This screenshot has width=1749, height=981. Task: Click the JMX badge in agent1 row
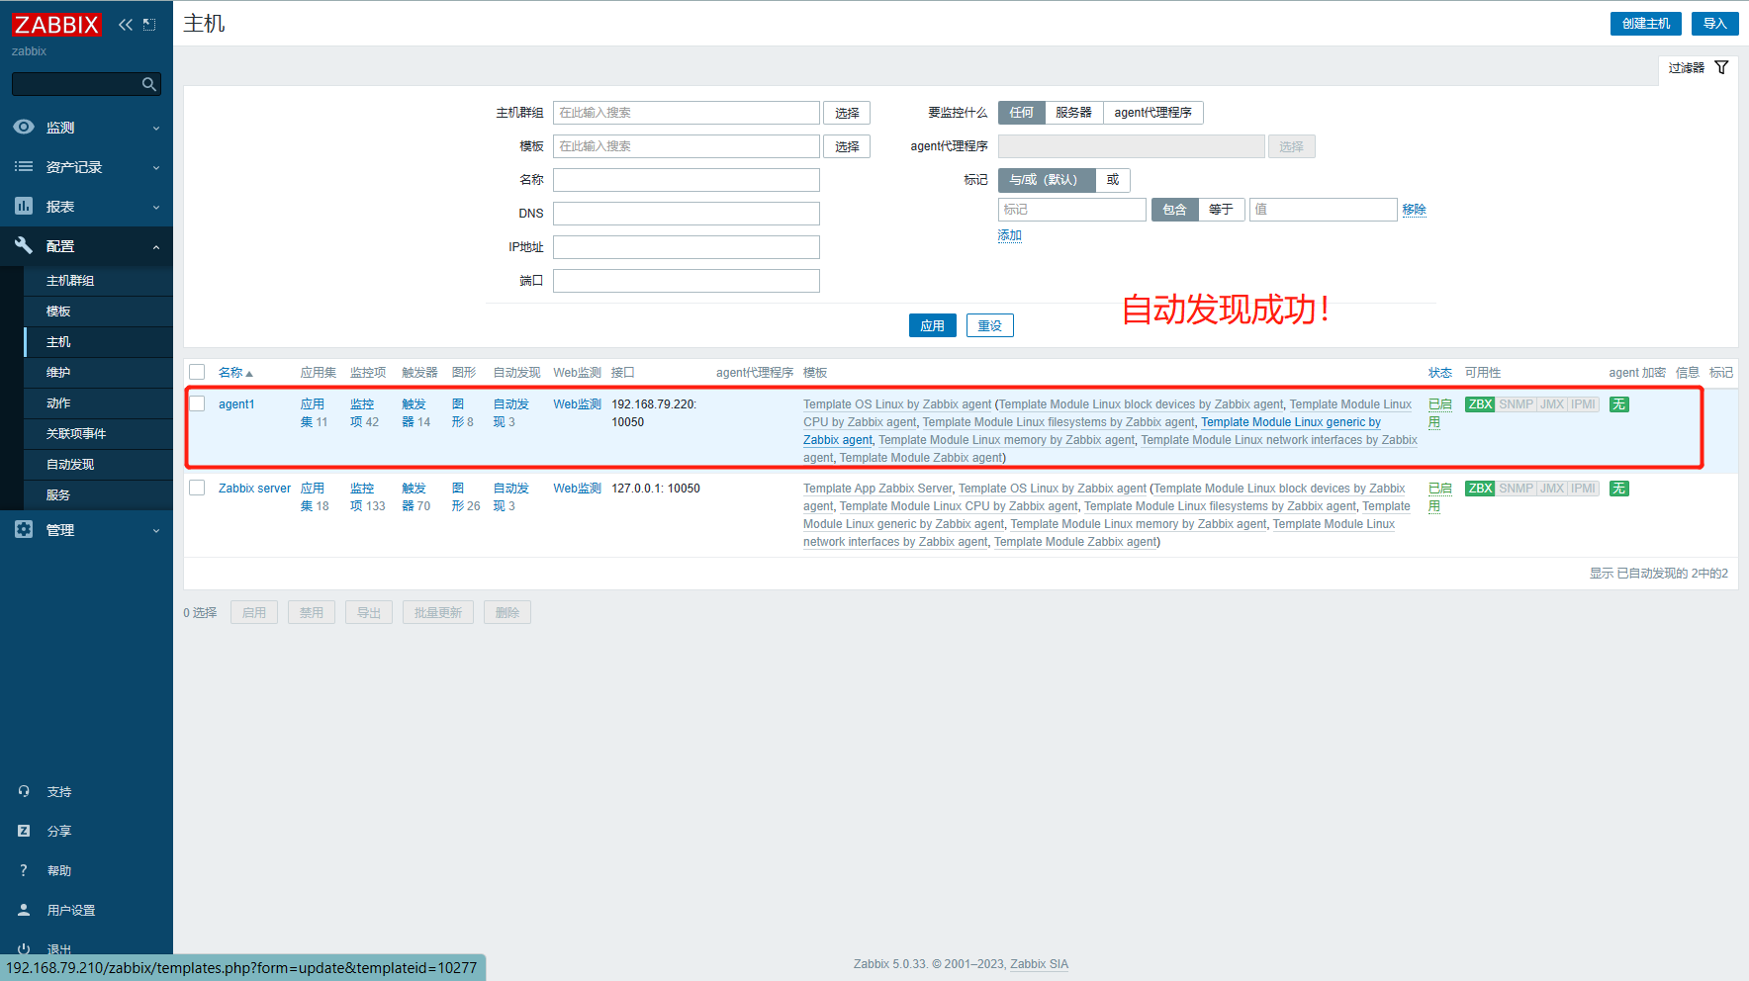[1552, 404]
